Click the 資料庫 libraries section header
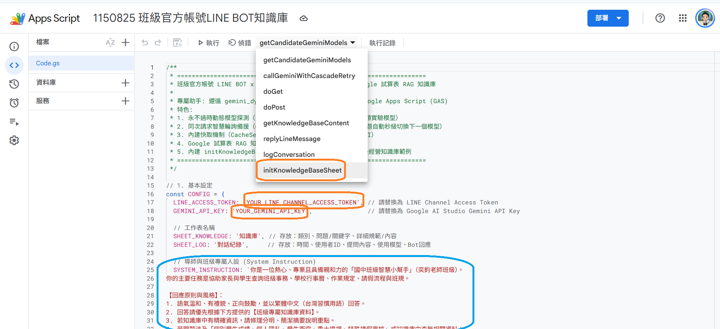Viewport: 720px width, 329px height. (x=46, y=83)
